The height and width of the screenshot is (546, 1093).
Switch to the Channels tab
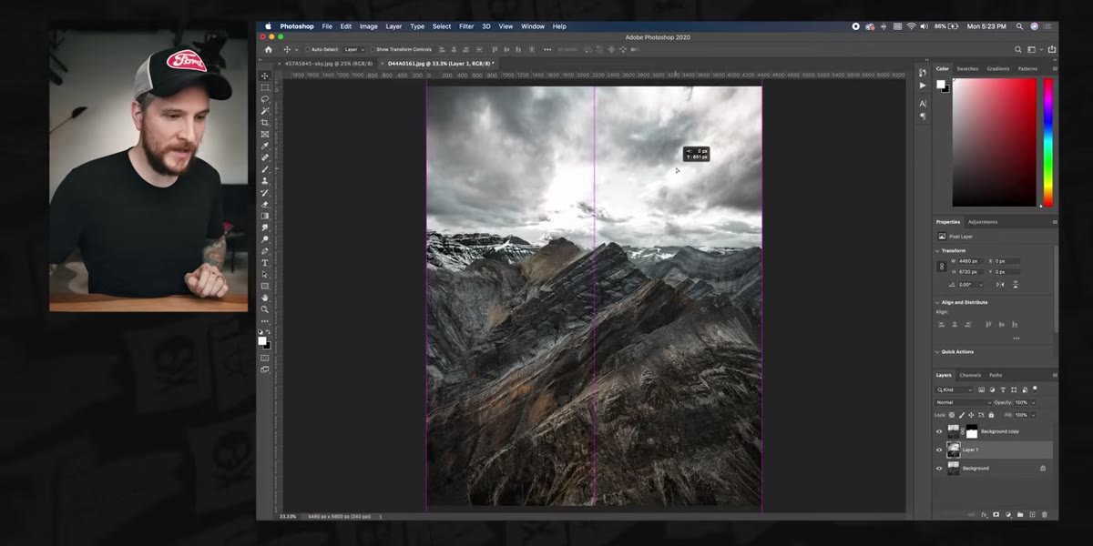970,375
